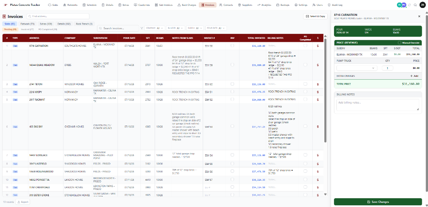
Task: Mark PO Completed for 2216 Wispy
Action: (305, 92)
